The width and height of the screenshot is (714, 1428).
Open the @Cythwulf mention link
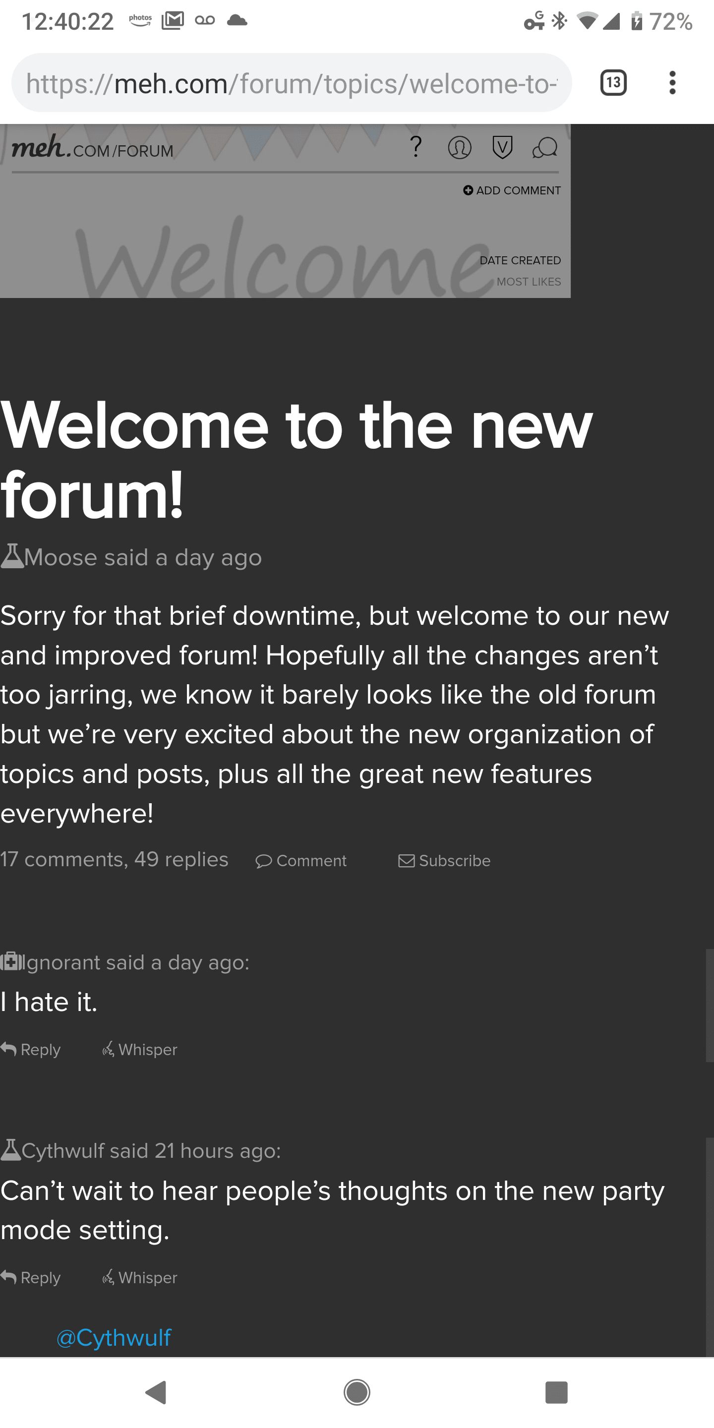tap(114, 1338)
